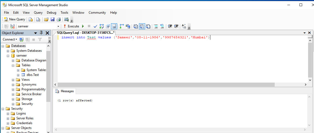This screenshot has height=133, width=314.
Task: Switch output to Results to Text
Action: (136, 26)
